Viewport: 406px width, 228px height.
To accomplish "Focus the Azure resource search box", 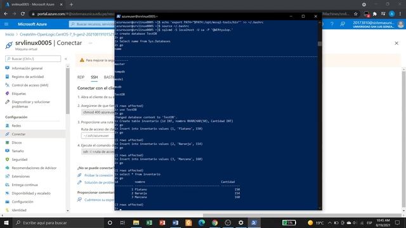I will pos(92,24).
